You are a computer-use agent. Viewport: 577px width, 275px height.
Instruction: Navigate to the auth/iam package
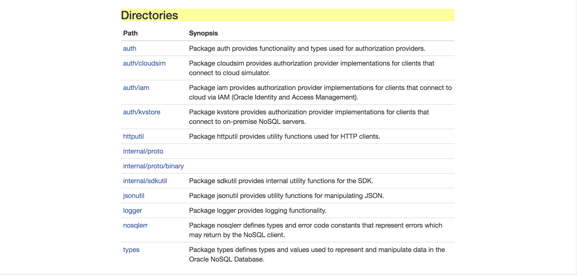click(136, 87)
